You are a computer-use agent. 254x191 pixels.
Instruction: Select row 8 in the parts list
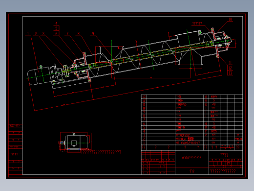pyautogui.click(x=192, y=116)
